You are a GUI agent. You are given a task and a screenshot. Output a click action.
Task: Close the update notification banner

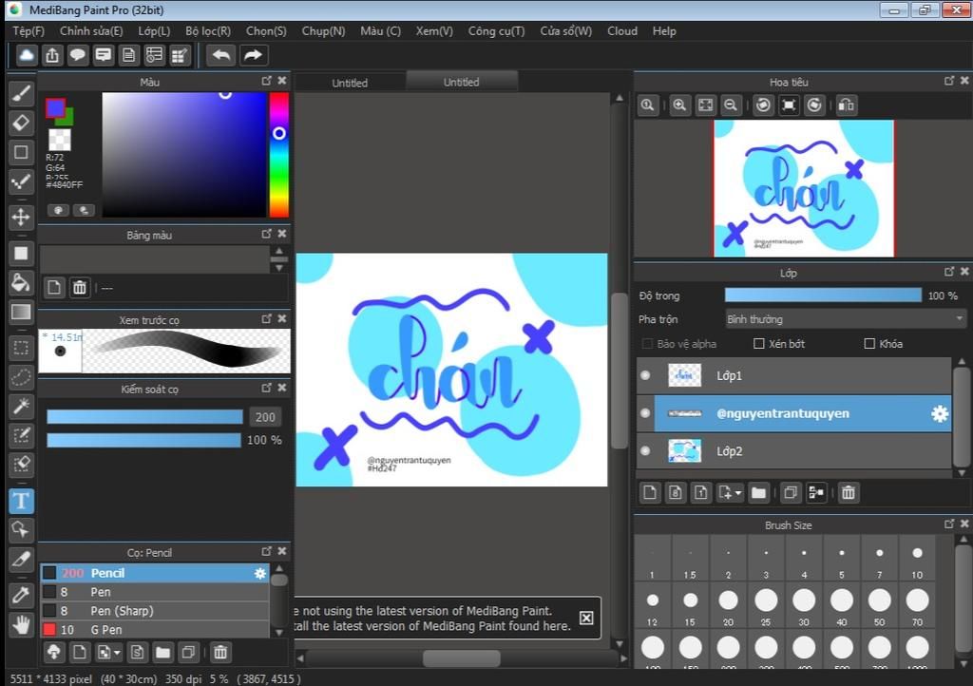coord(585,618)
